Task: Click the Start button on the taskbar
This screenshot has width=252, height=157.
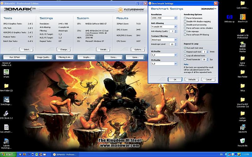Action: 9,154
